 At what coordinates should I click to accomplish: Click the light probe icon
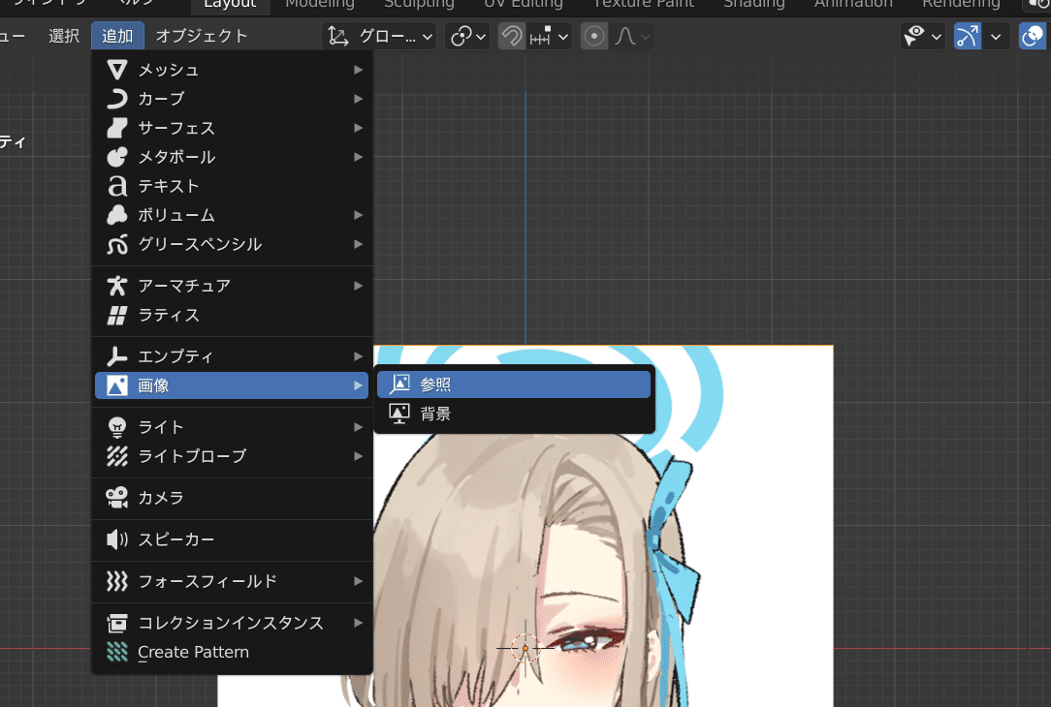click(x=117, y=456)
